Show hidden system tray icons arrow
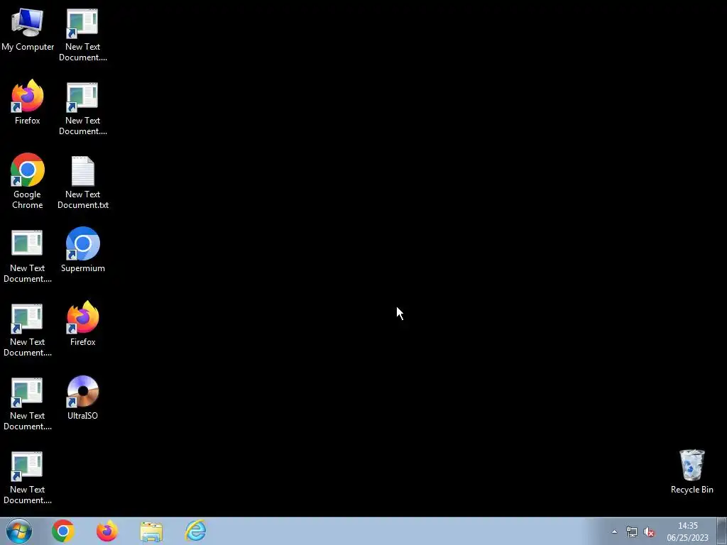This screenshot has height=545, width=727. tap(614, 532)
